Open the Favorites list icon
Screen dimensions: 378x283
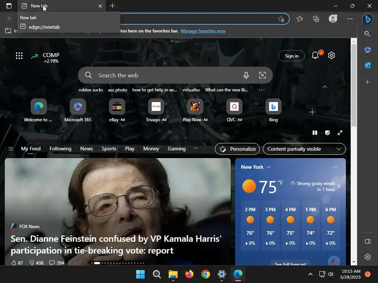pos(300,19)
